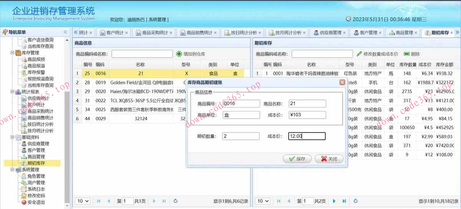Select row TCL XQB55-36SP in 商品信息 grid

tap(158, 100)
